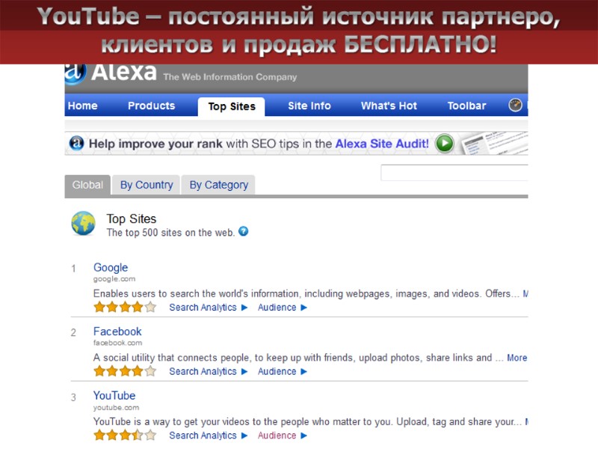Switch to the By Country tab
This screenshot has height=449, width=598.
(x=147, y=185)
